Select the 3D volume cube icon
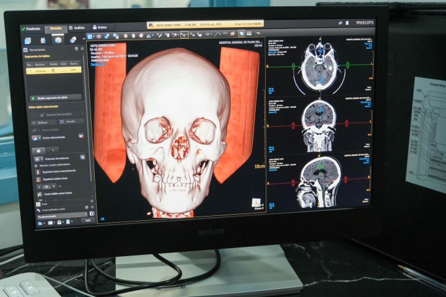The height and width of the screenshot is (297, 446). point(28,40)
